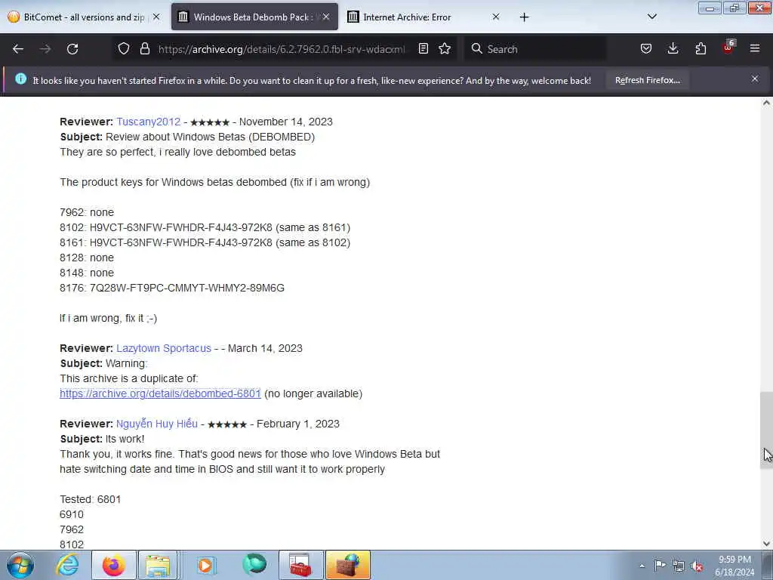Open the taskbar clock showing 9:59 PM
This screenshot has height=580, width=773.
point(735,566)
